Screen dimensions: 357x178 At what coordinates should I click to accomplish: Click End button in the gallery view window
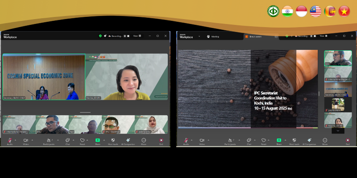161,141
